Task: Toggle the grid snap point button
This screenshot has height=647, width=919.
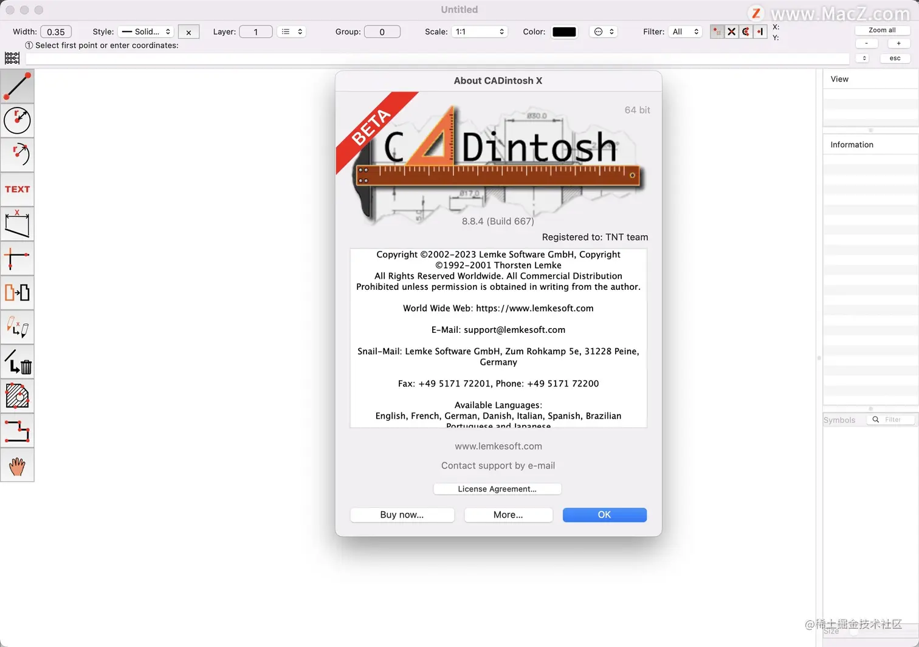Action: click(x=717, y=32)
